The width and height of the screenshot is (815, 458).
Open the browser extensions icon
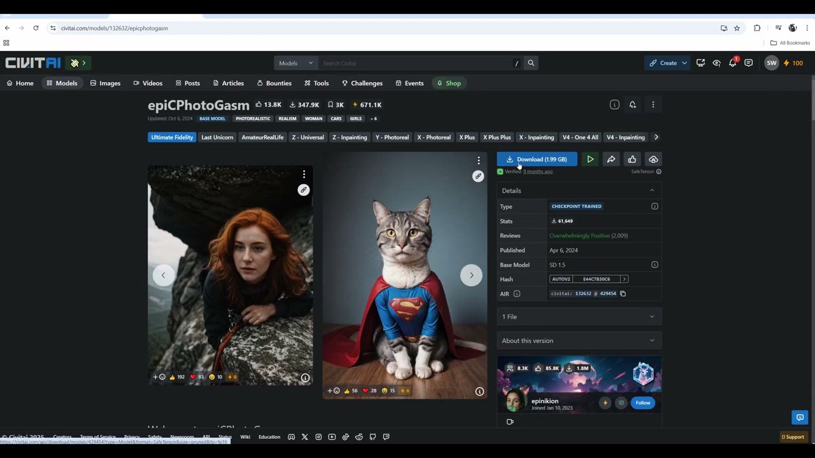coord(757,28)
